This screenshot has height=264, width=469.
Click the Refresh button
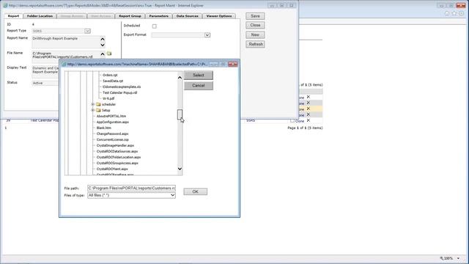(255, 44)
